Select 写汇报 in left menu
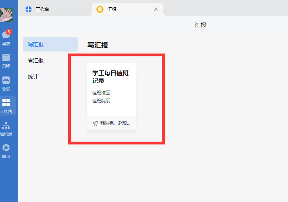288x202 pixels. (x=50, y=44)
